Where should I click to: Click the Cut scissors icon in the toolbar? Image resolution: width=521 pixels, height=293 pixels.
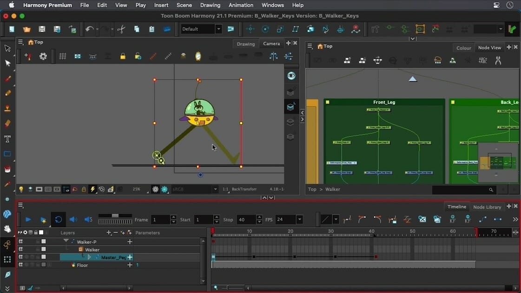(121, 29)
